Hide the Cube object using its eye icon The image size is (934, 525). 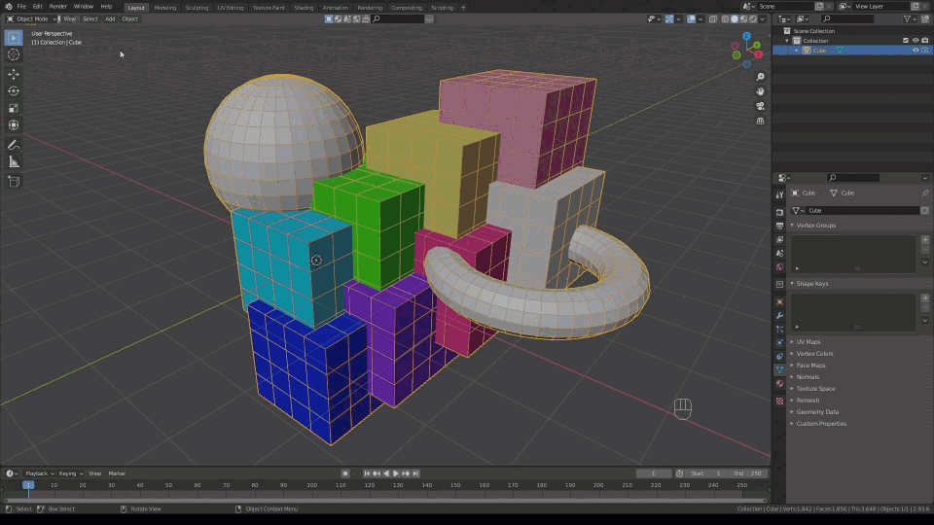(916, 51)
